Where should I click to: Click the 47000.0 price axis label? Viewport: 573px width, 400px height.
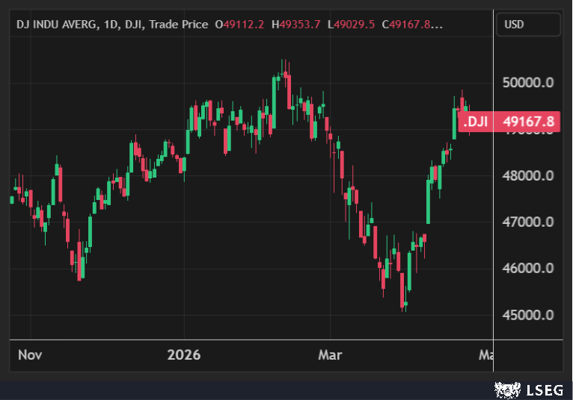pos(527,222)
